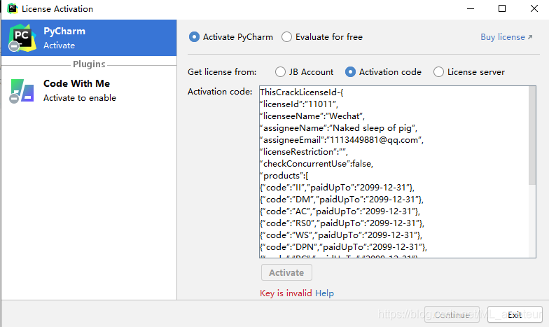Click the 'Key is invalid' error message

pos(286,293)
